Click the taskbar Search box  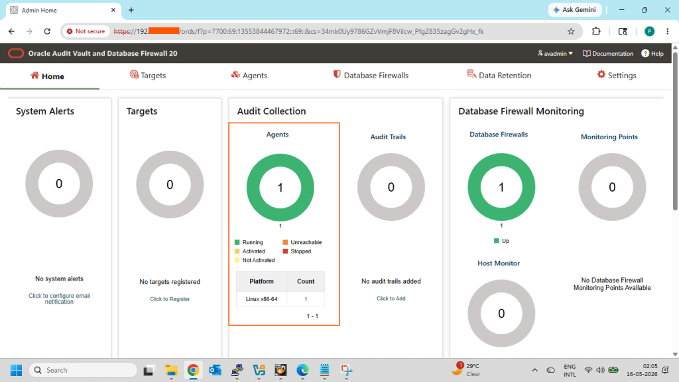[x=83, y=370]
